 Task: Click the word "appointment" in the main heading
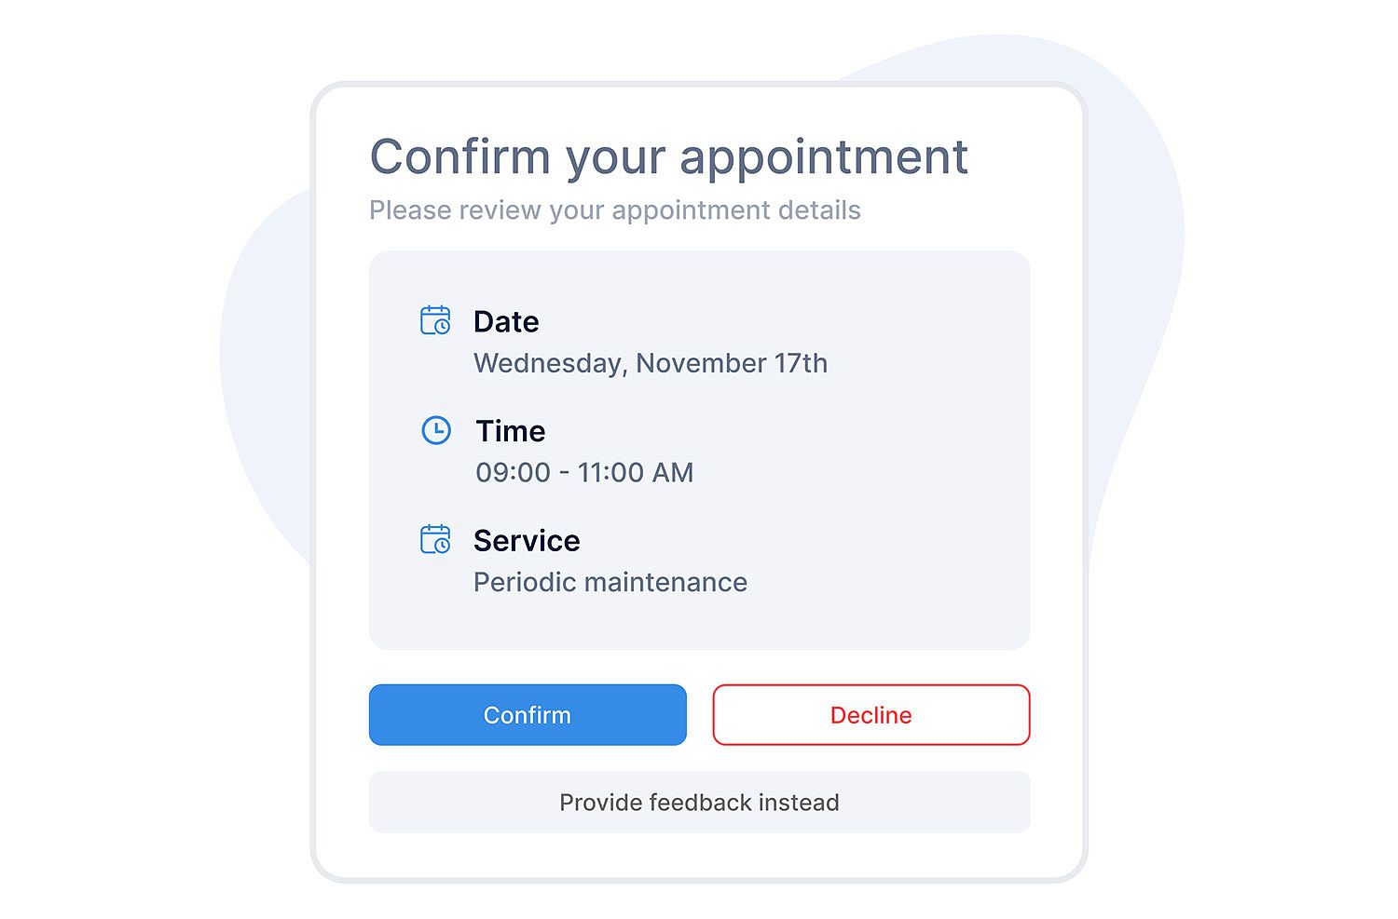(824, 156)
